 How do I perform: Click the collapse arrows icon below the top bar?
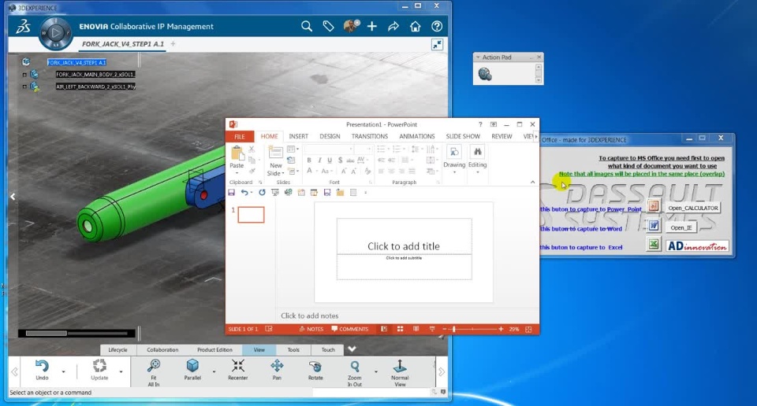(x=437, y=45)
